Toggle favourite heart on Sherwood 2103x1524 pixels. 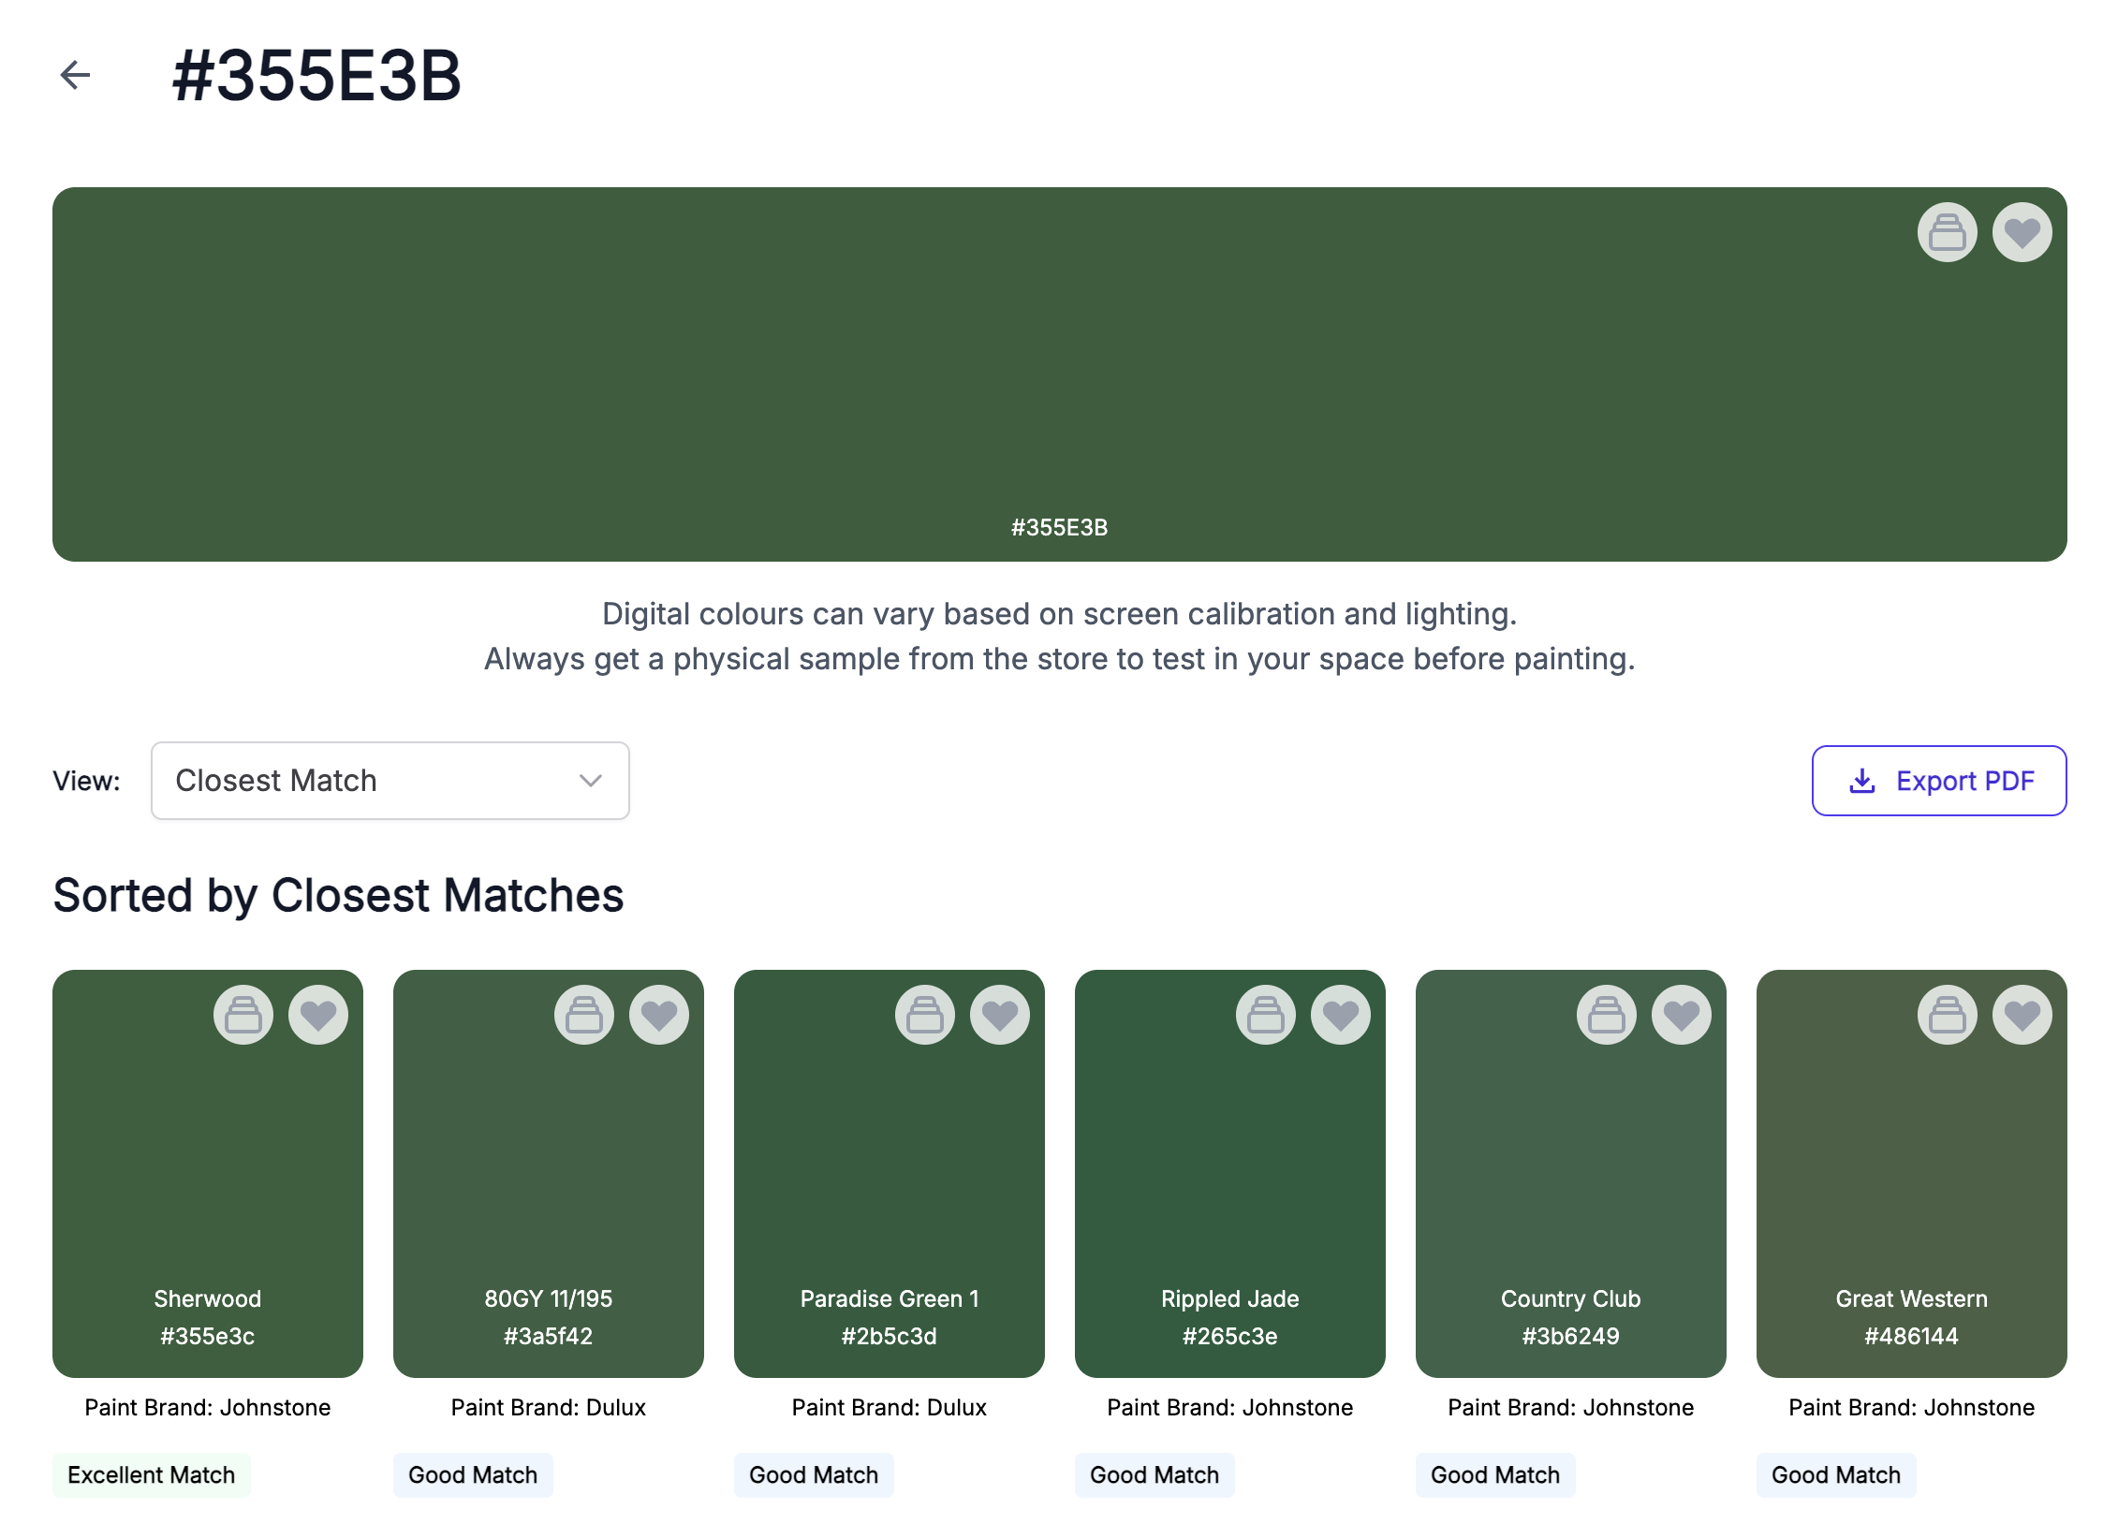[318, 1015]
